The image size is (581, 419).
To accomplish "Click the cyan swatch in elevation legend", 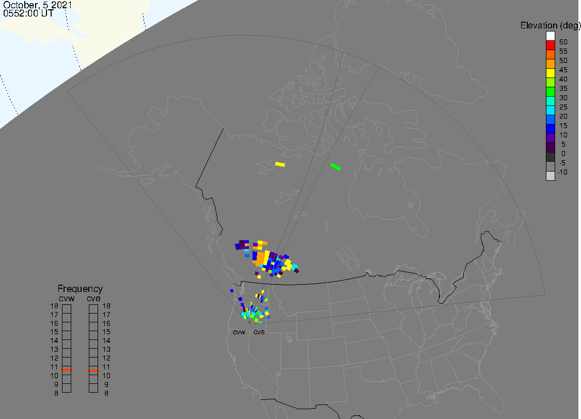I will [550, 110].
